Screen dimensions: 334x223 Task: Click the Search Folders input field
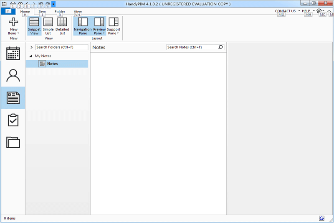click(x=62, y=47)
